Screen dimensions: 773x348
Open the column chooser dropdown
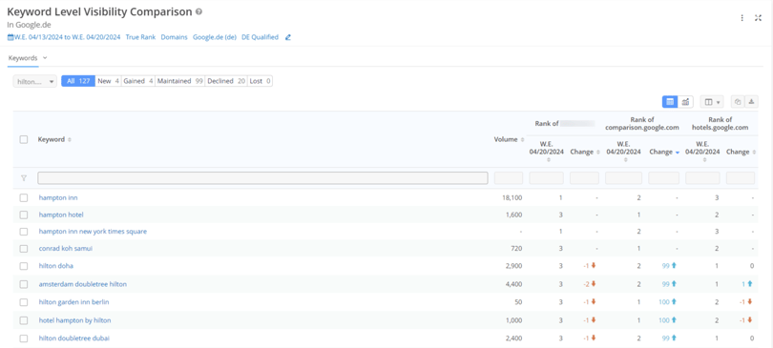[x=711, y=102]
